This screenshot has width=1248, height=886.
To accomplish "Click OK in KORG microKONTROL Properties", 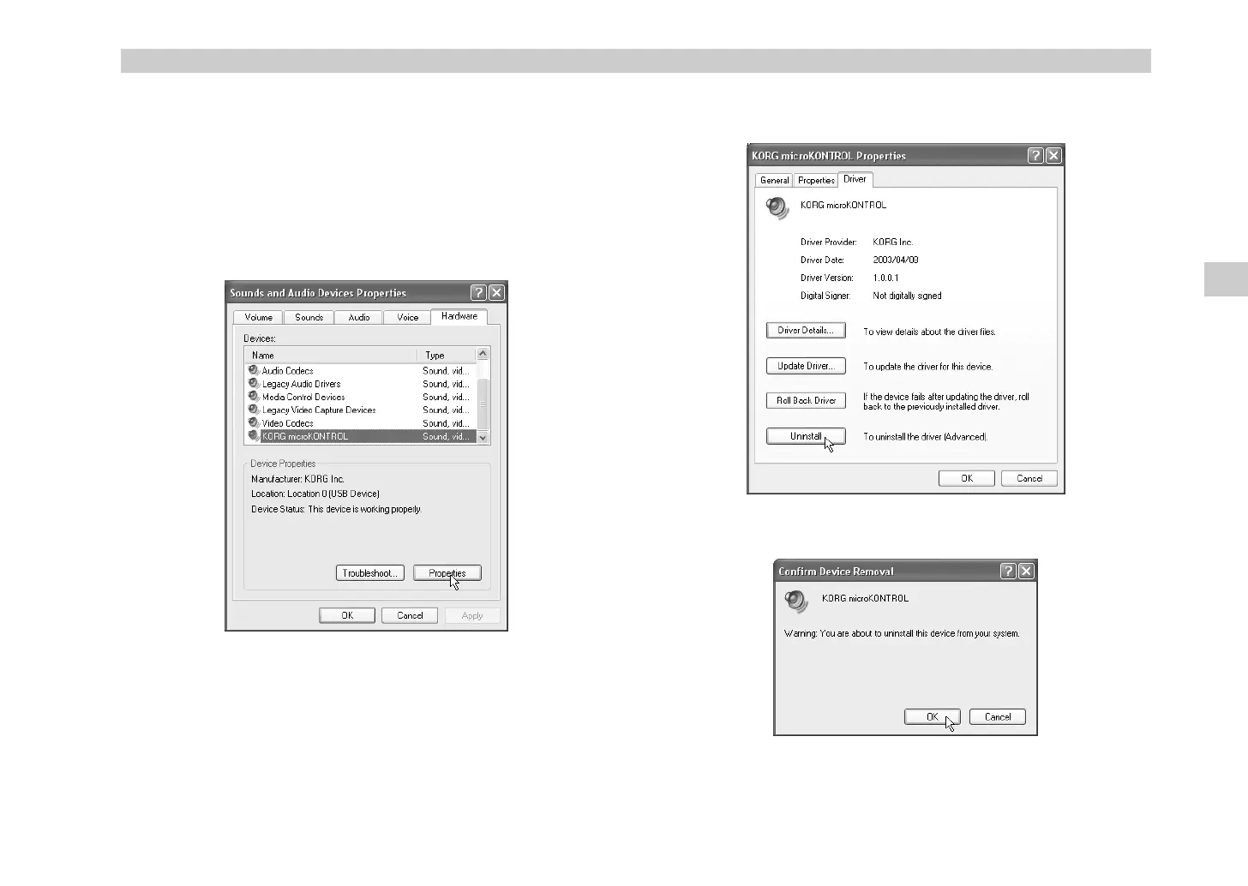I will click(x=967, y=478).
